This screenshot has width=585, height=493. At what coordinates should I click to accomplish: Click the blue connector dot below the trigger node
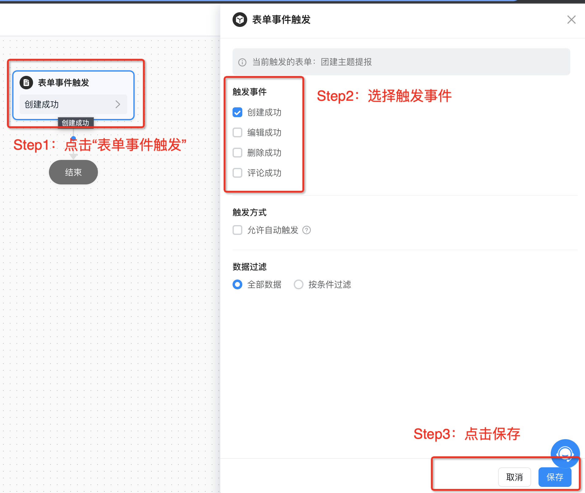click(x=73, y=138)
